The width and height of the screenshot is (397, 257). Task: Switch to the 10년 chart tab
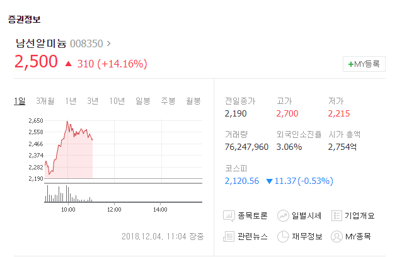pyautogui.click(x=117, y=101)
